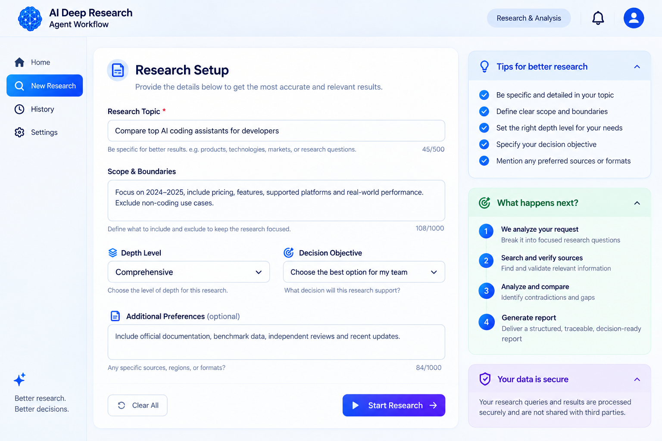Select New Research in the sidebar
662x441 pixels.
(x=44, y=86)
